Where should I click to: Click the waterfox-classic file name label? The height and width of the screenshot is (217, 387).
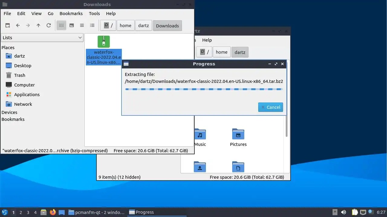click(104, 57)
